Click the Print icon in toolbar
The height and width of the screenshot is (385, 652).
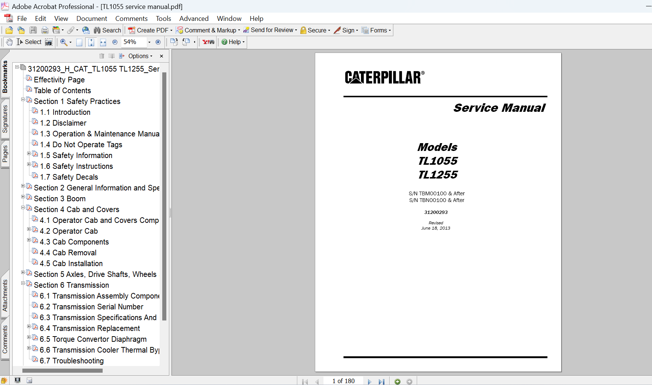[x=45, y=30]
